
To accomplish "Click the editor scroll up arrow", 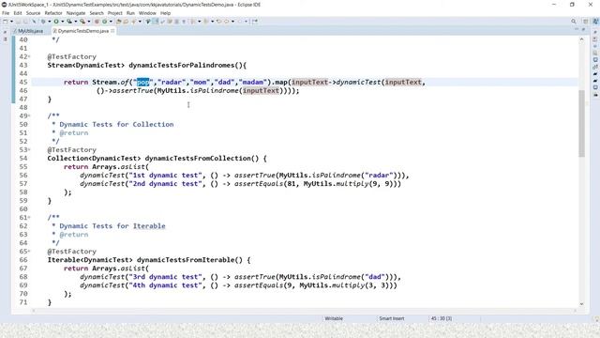I will (581, 39).
